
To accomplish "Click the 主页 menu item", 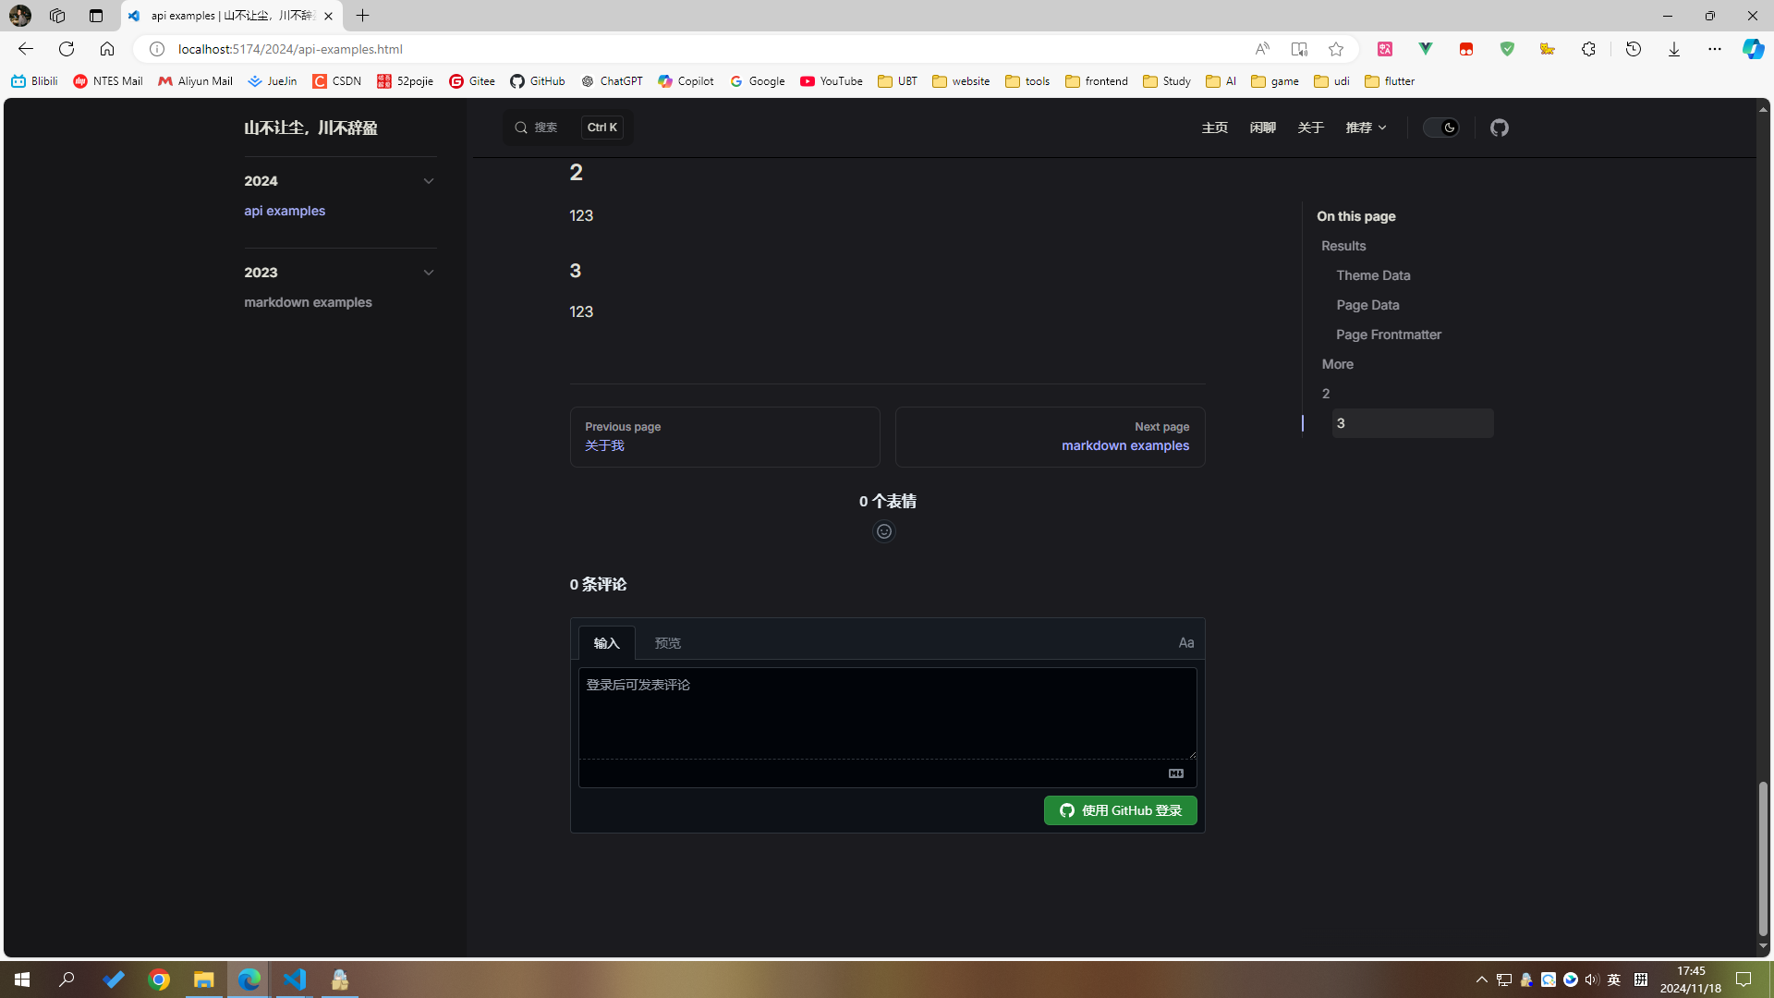I will pos(1215,127).
